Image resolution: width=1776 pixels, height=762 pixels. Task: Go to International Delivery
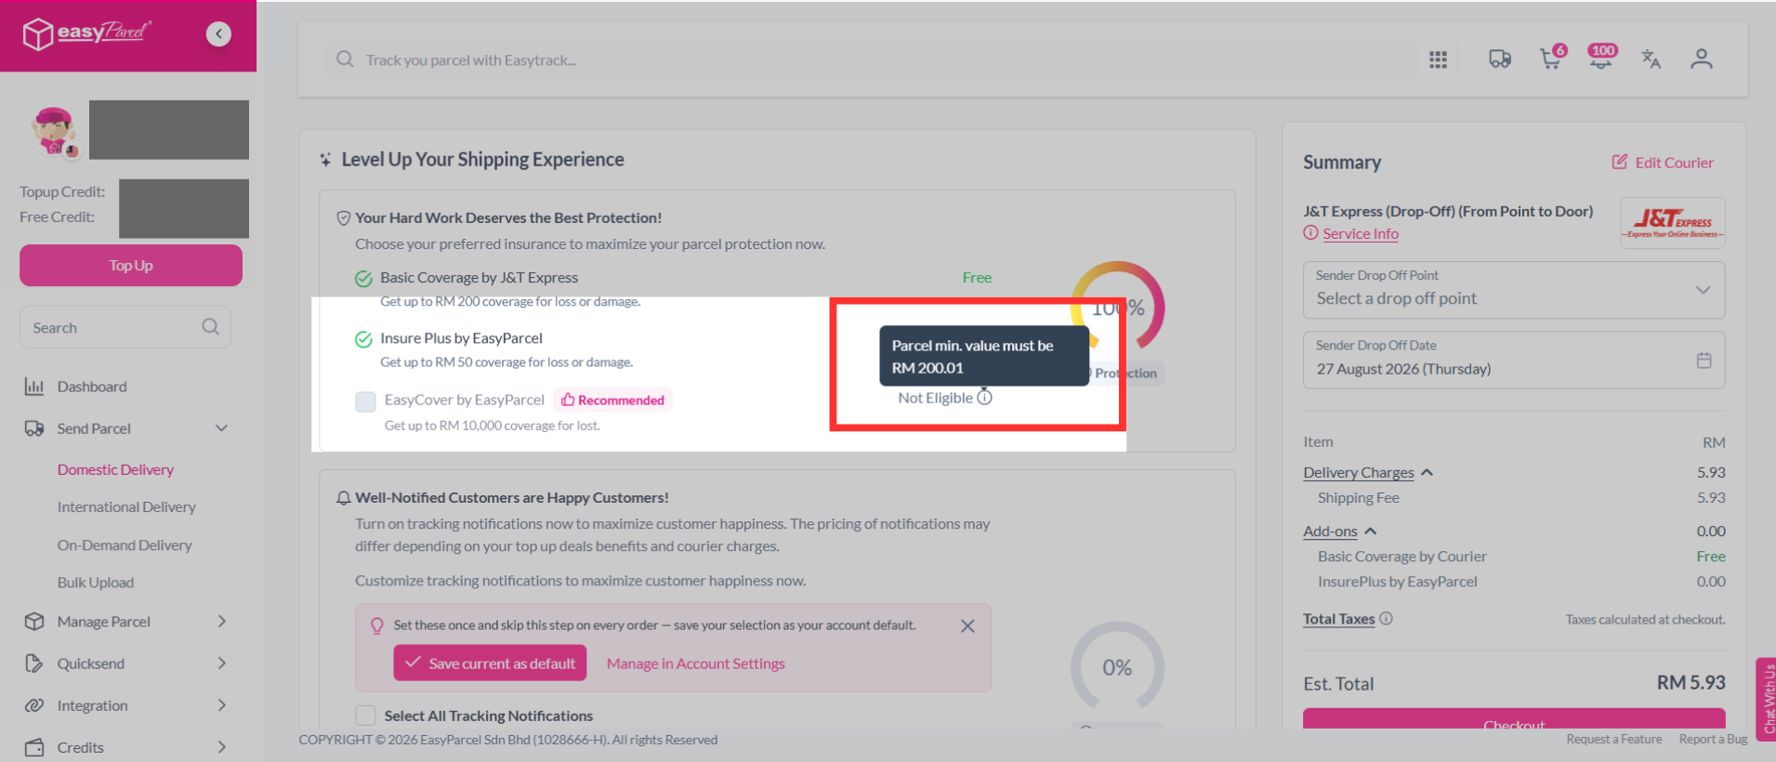pos(126,506)
